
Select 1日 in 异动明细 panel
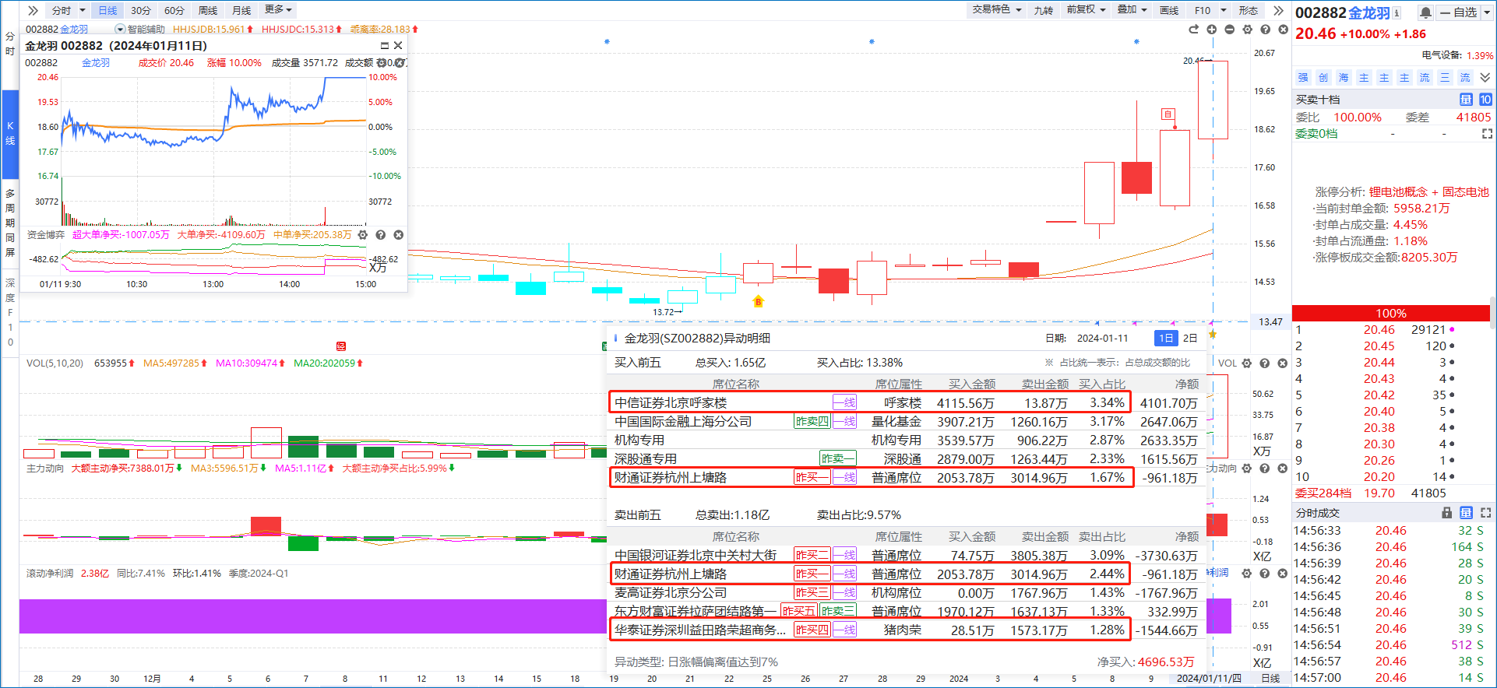click(1166, 338)
